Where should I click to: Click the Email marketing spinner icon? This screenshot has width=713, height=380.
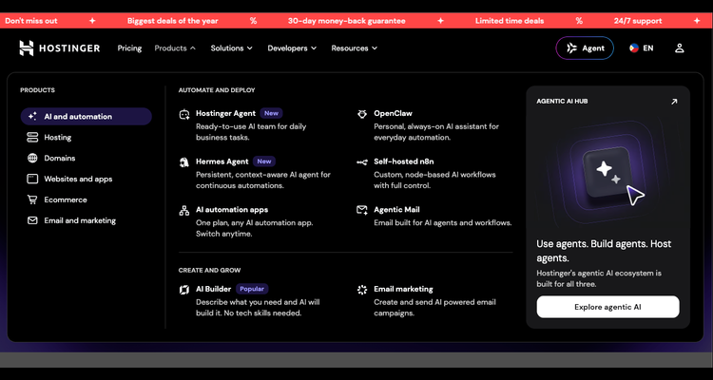point(362,290)
